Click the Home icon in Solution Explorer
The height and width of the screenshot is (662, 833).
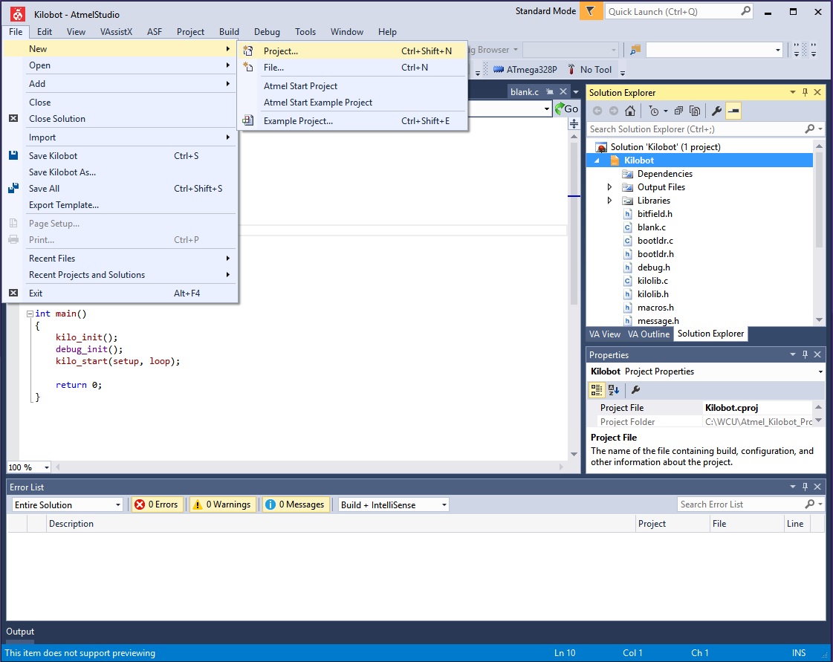(630, 111)
